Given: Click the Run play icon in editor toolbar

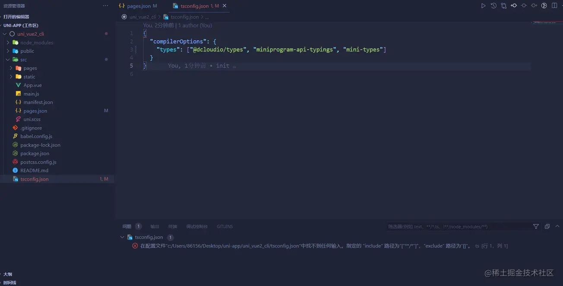Looking at the screenshot, I should pos(483,6).
